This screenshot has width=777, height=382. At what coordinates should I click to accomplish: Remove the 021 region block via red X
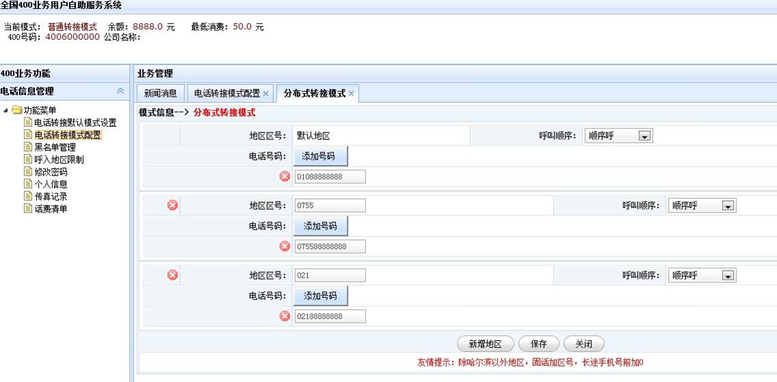click(x=173, y=275)
